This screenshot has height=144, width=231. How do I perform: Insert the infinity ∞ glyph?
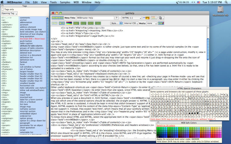point(176,98)
